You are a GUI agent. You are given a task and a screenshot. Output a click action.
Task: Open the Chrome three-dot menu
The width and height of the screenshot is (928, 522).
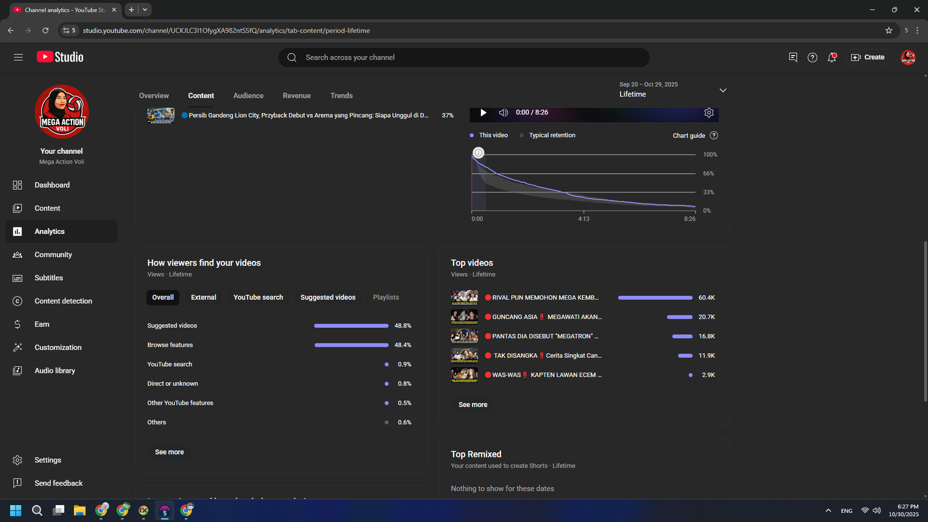[x=917, y=30]
